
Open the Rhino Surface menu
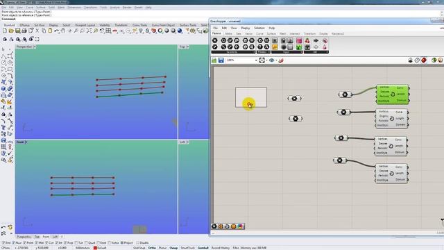point(40,8)
